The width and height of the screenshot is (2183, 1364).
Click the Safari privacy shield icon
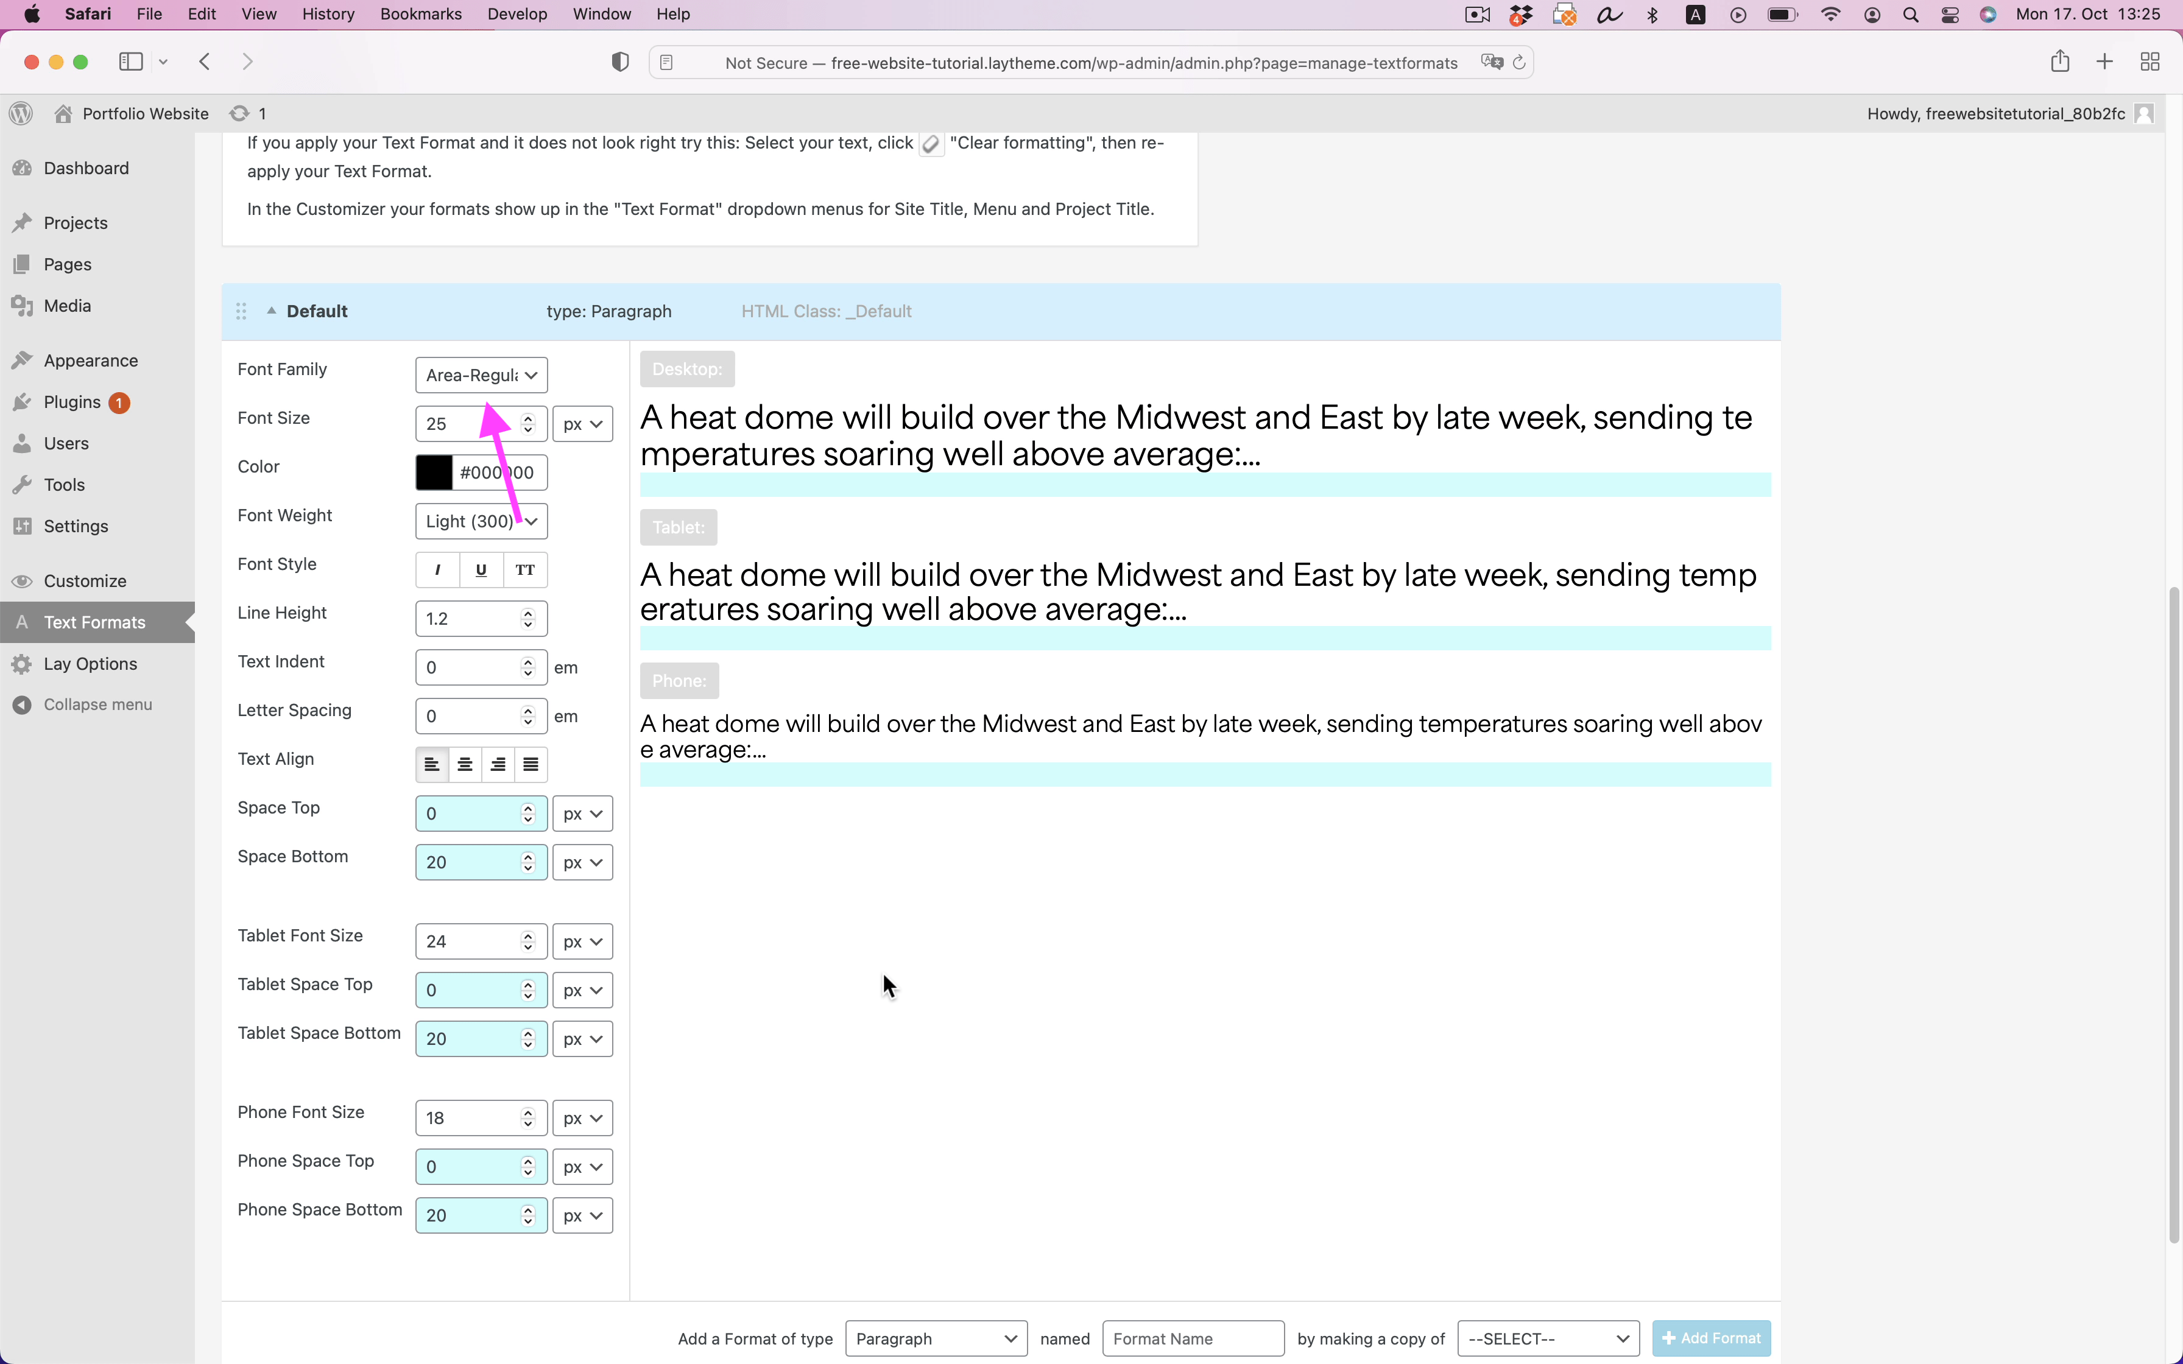point(619,62)
